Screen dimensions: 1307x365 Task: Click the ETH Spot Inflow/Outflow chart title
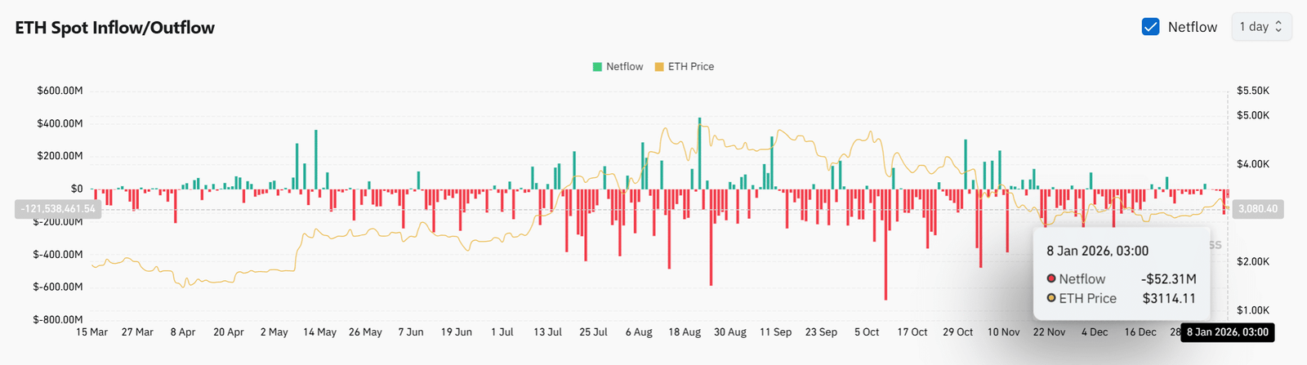pos(115,28)
